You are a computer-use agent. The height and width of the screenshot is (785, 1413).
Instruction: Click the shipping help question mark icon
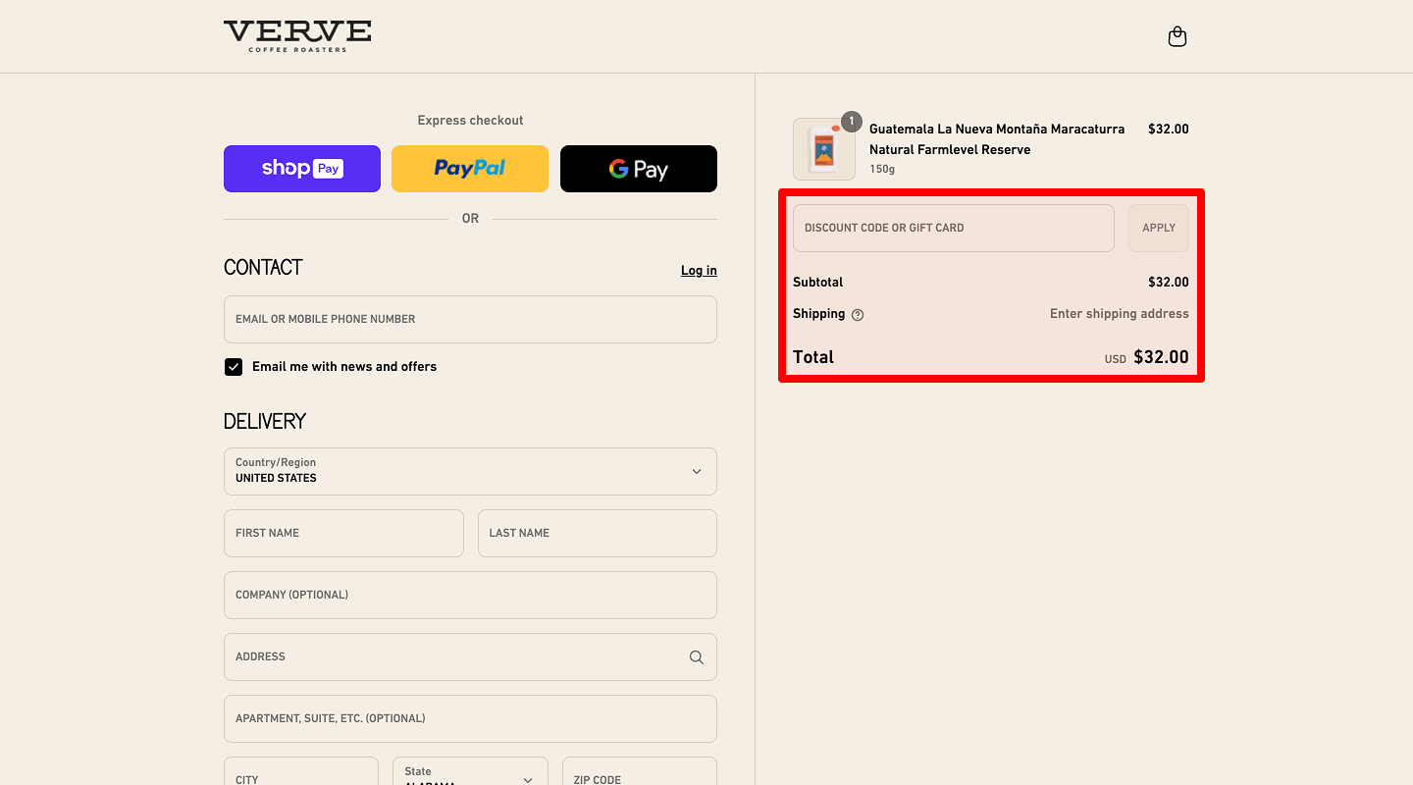point(858,315)
